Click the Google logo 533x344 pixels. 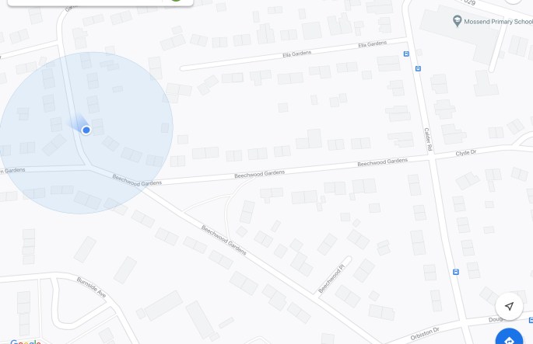(x=26, y=342)
